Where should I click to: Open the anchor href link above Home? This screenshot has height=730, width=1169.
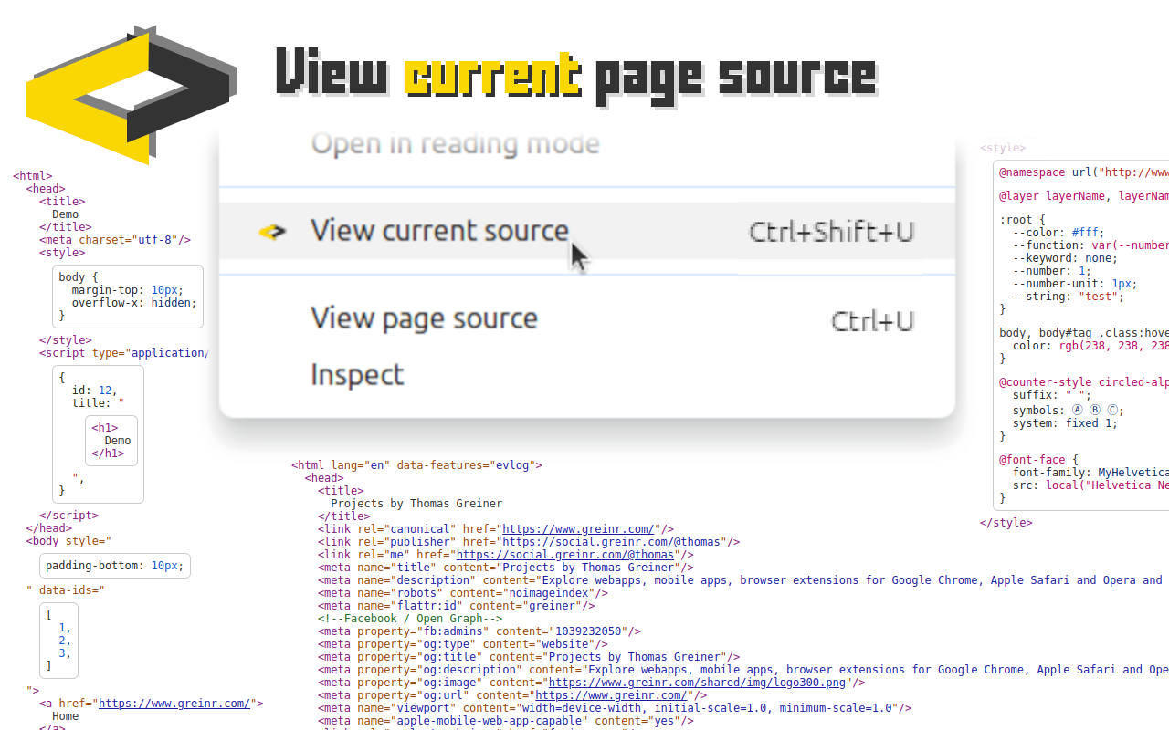(174, 704)
